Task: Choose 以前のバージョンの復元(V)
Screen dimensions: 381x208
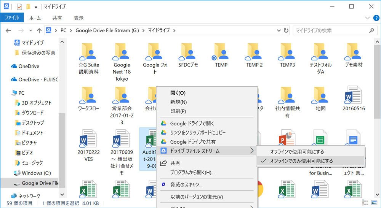Action: pyautogui.click(x=207, y=197)
